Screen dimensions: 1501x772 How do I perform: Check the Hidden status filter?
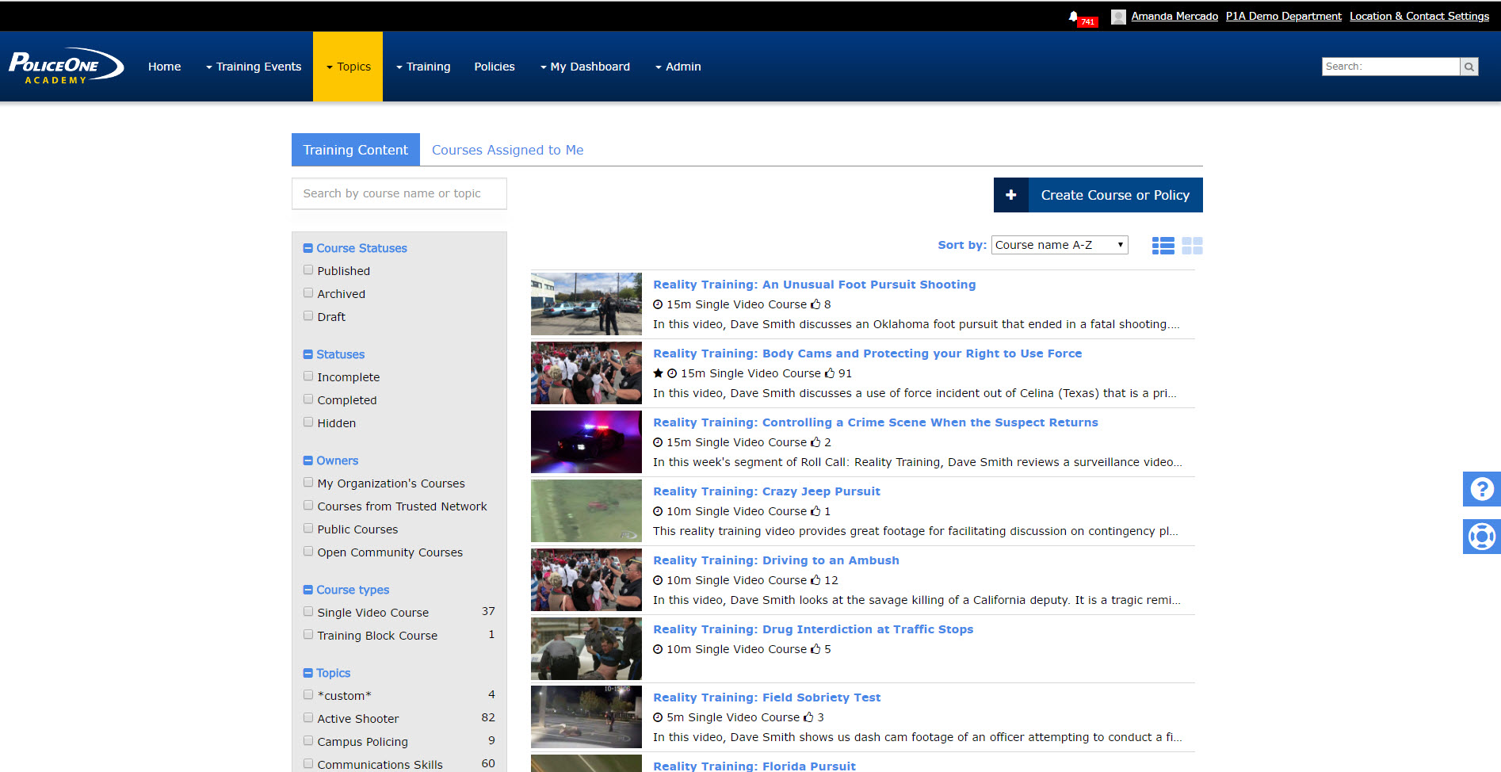tap(308, 422)
